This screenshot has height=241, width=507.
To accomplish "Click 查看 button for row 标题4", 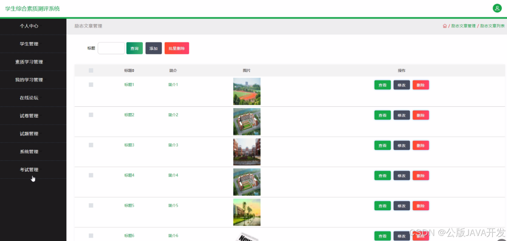I will tap(383, 176).
